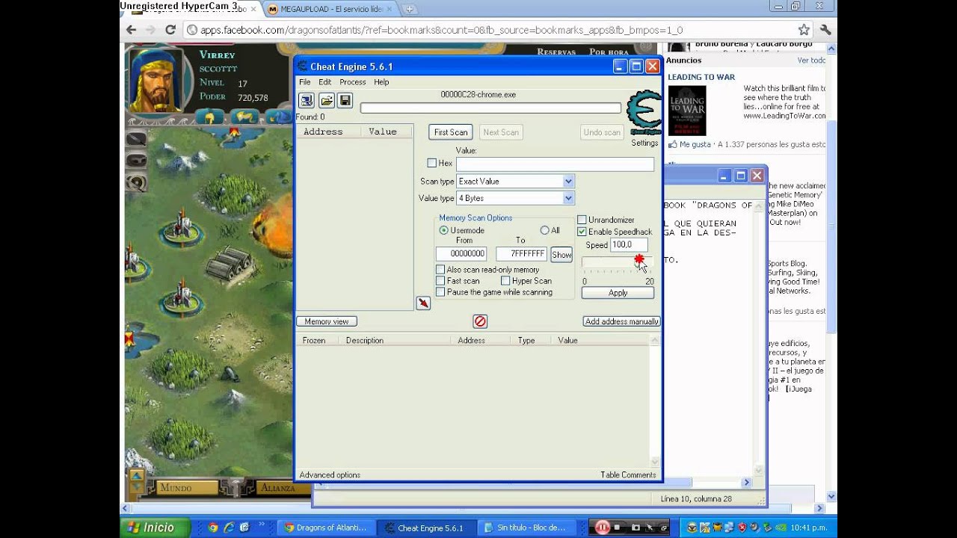Switch to Dragons of Atlantis taskbar button
The width and height of the screenshot is (957, 538).
click(327, 528)
